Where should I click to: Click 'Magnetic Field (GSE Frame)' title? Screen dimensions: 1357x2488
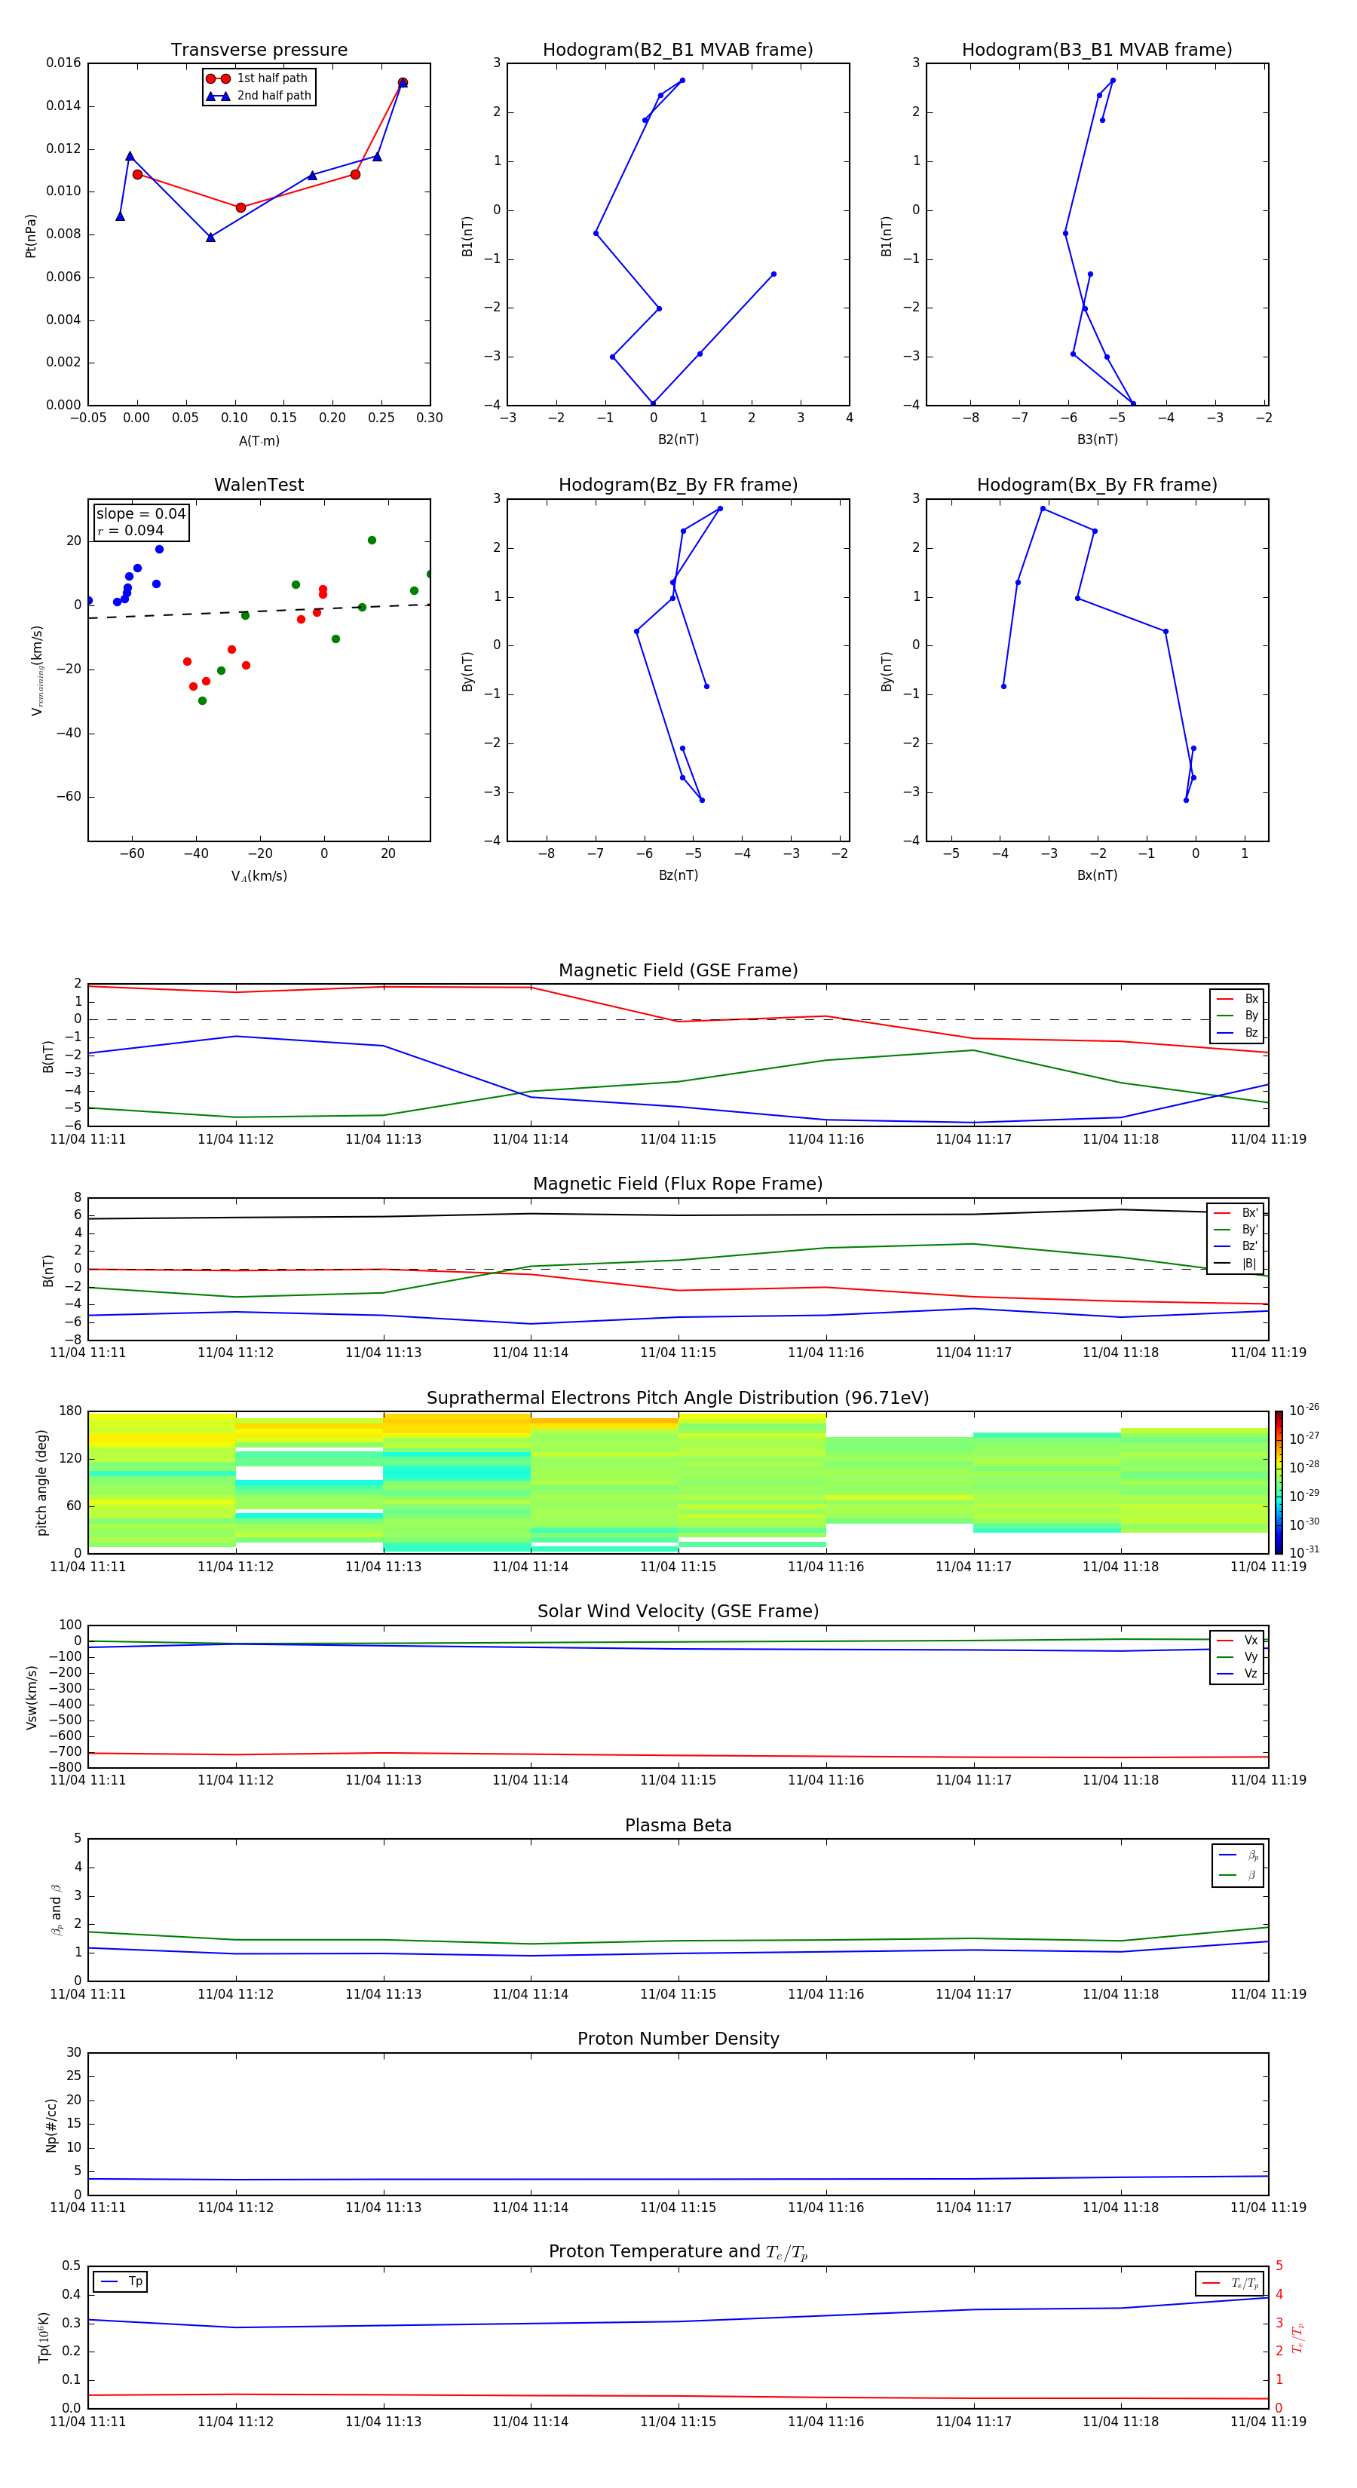(x=678, y=970)
